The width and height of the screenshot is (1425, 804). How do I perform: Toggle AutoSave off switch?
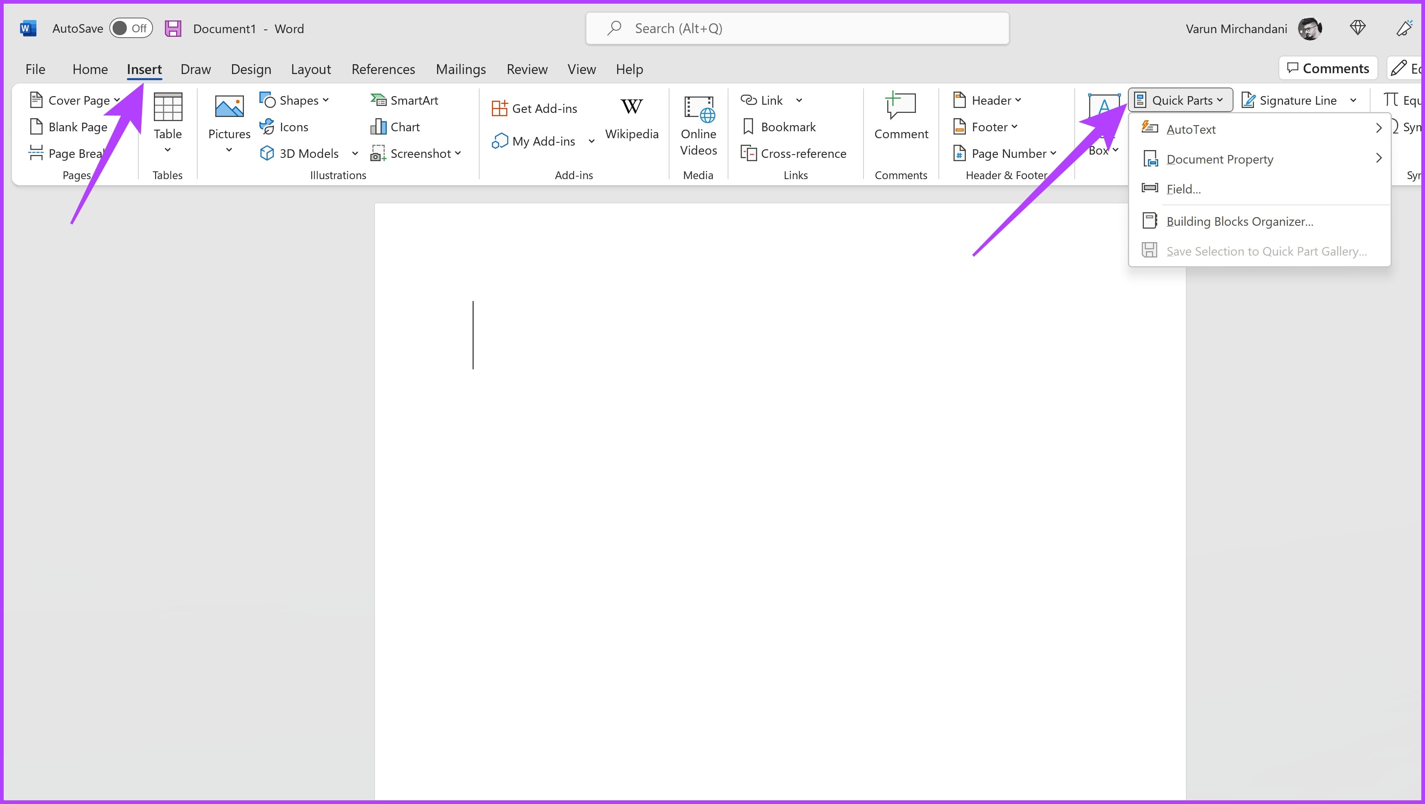pyautogui.click(x=131, y=28)
